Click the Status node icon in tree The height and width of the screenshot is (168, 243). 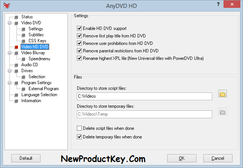16,17
